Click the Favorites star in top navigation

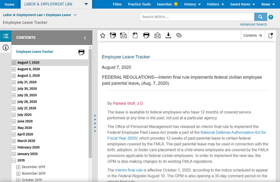pyautogui.click(x=176, y=4)
